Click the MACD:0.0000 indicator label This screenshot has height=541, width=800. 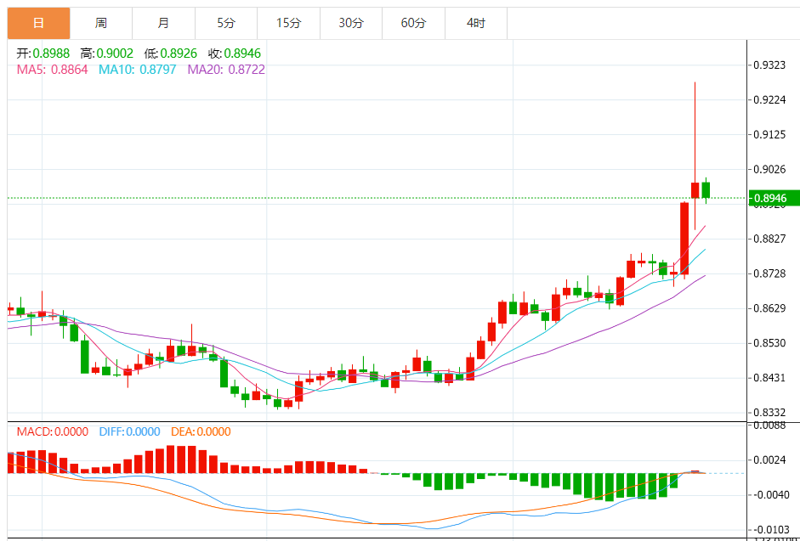pyautogui.click(x=52, y=432)
